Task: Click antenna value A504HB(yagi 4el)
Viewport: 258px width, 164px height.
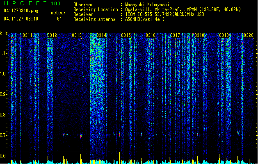Action: point(145,19)
